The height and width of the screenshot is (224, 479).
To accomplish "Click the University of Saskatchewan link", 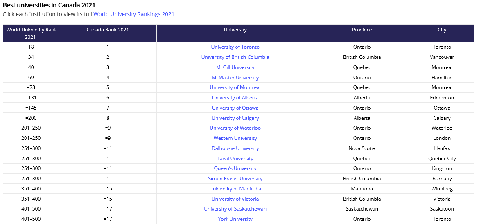I will [x=235, y=209].
